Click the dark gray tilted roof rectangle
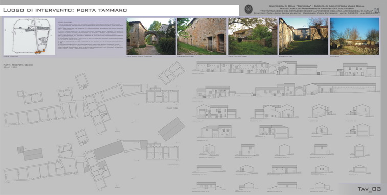The width and height of the screenshot is (387, 195). coord(172,129)
